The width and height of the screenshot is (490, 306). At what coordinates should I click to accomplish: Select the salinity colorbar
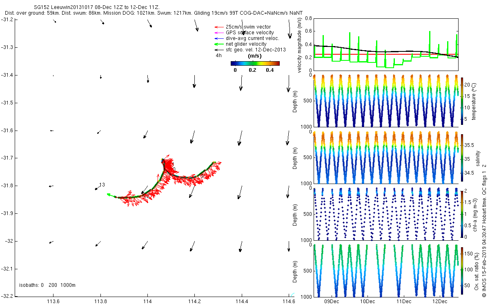coord(462,158)
